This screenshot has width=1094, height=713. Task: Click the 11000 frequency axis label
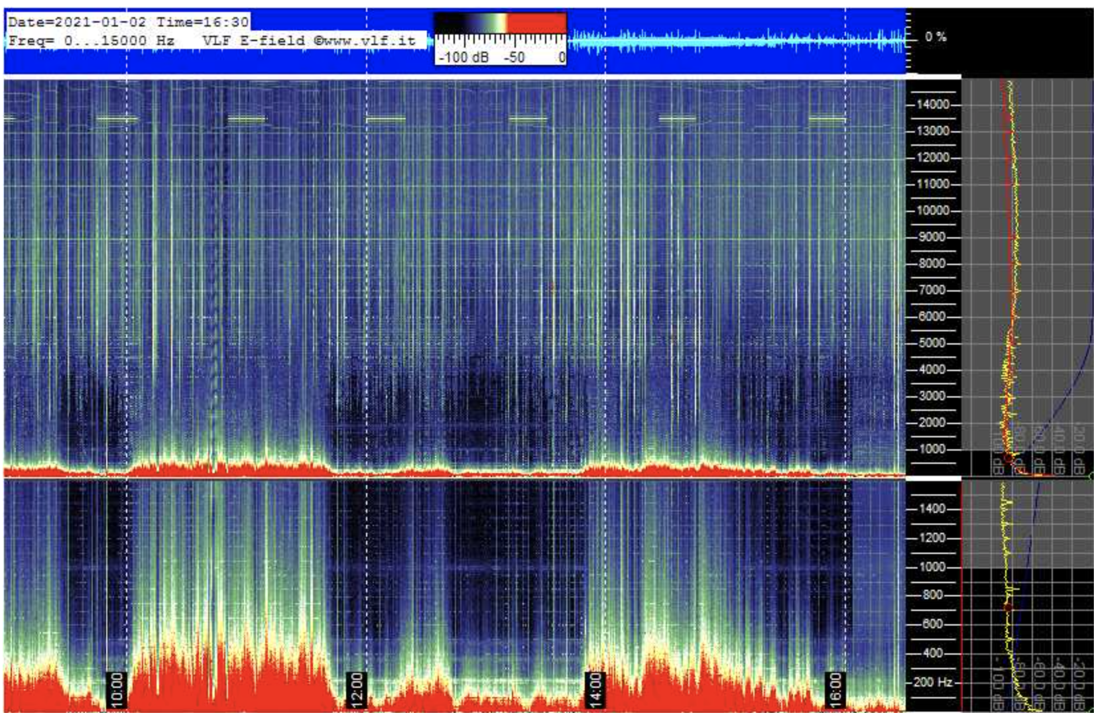(x=933, y=184)
